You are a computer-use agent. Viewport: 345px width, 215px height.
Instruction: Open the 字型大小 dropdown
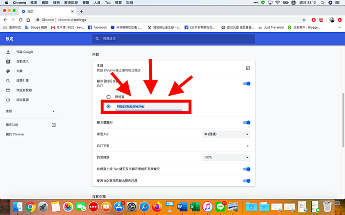(226, 134)
